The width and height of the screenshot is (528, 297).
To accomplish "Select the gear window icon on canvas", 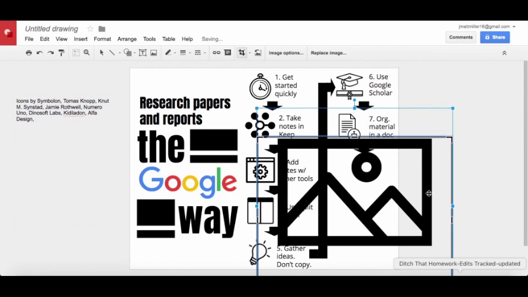I will click(260, 170).
